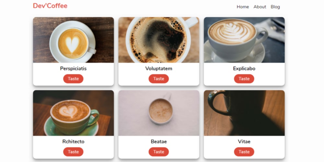324x162 pixels.
Task: Click the Perspiciatis card title
Action: click(73, 69)
